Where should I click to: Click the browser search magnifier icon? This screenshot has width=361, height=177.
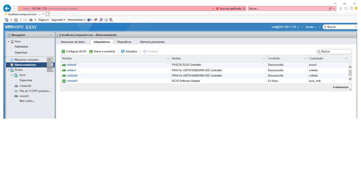point(331,8)
